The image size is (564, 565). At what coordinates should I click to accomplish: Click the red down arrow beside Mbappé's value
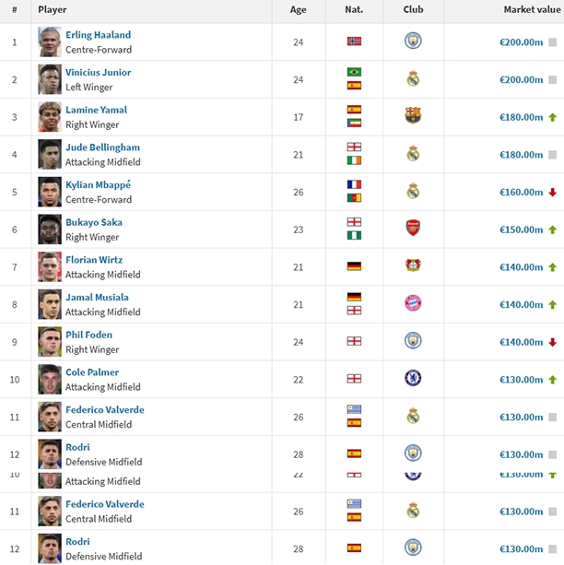pos(552,193)
